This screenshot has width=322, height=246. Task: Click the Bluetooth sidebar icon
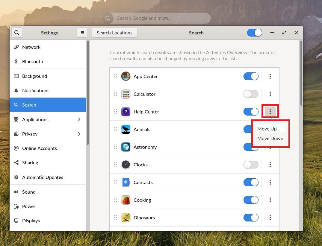[16, 61]
